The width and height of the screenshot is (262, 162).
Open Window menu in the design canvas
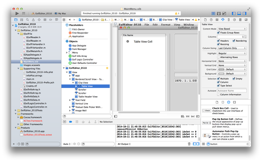coord(189,25)
